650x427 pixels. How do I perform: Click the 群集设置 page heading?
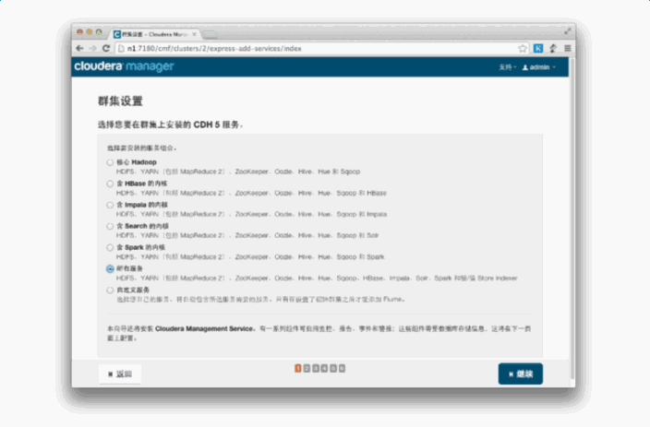[x=120, y=101]
